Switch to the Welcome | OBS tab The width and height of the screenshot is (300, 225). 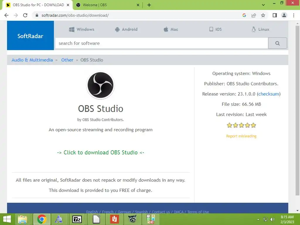click(107, 5)
